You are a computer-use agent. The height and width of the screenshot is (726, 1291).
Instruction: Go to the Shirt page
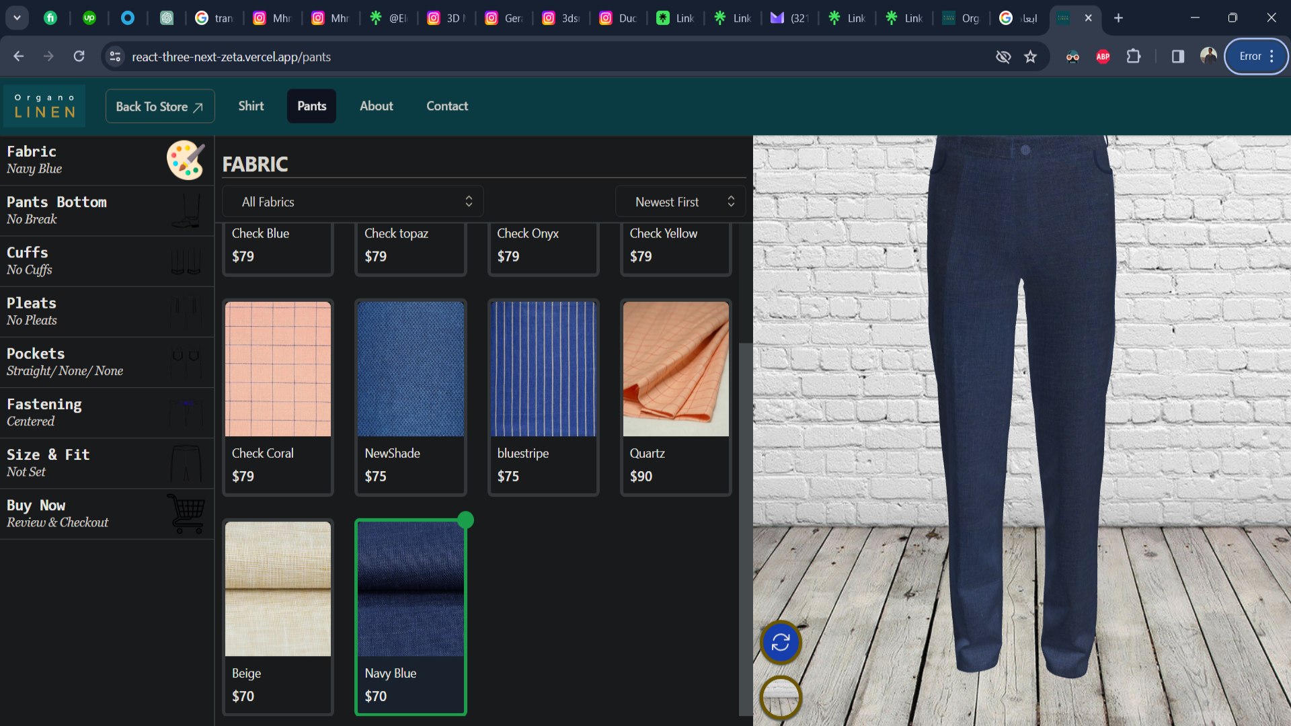pos(251,106)
